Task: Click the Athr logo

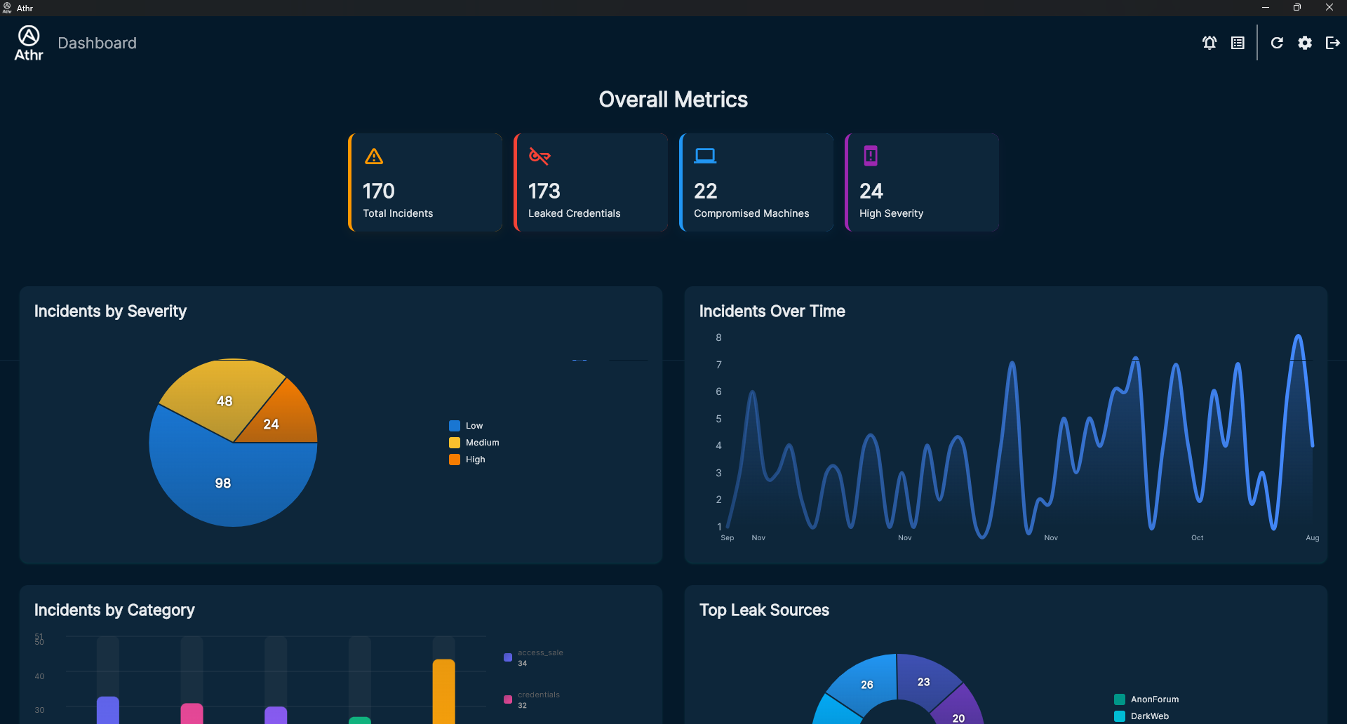Action: [x=29, y=43]
